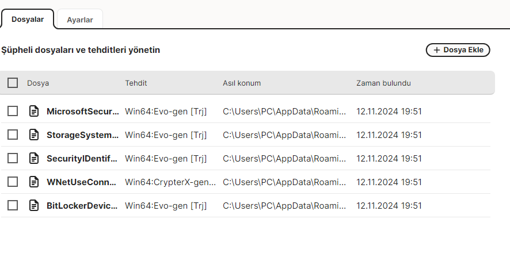
Task: Open the Dosyalar tab
Action: point(28,20)
